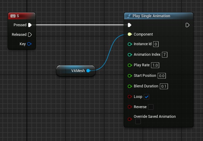Click the Play Single Animation output exec pin
203x141 pixels.
[x=188, y=25]
